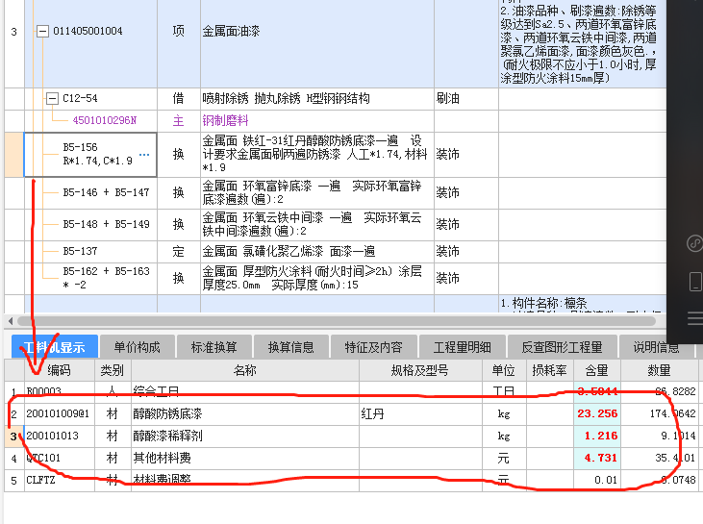Click the purple 钢制磨料 name cell
This screenshot has height=524, width=703.
click(317, 120)
